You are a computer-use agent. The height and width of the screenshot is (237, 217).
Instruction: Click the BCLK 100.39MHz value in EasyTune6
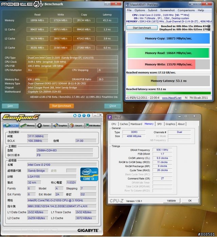coord(38,141)
